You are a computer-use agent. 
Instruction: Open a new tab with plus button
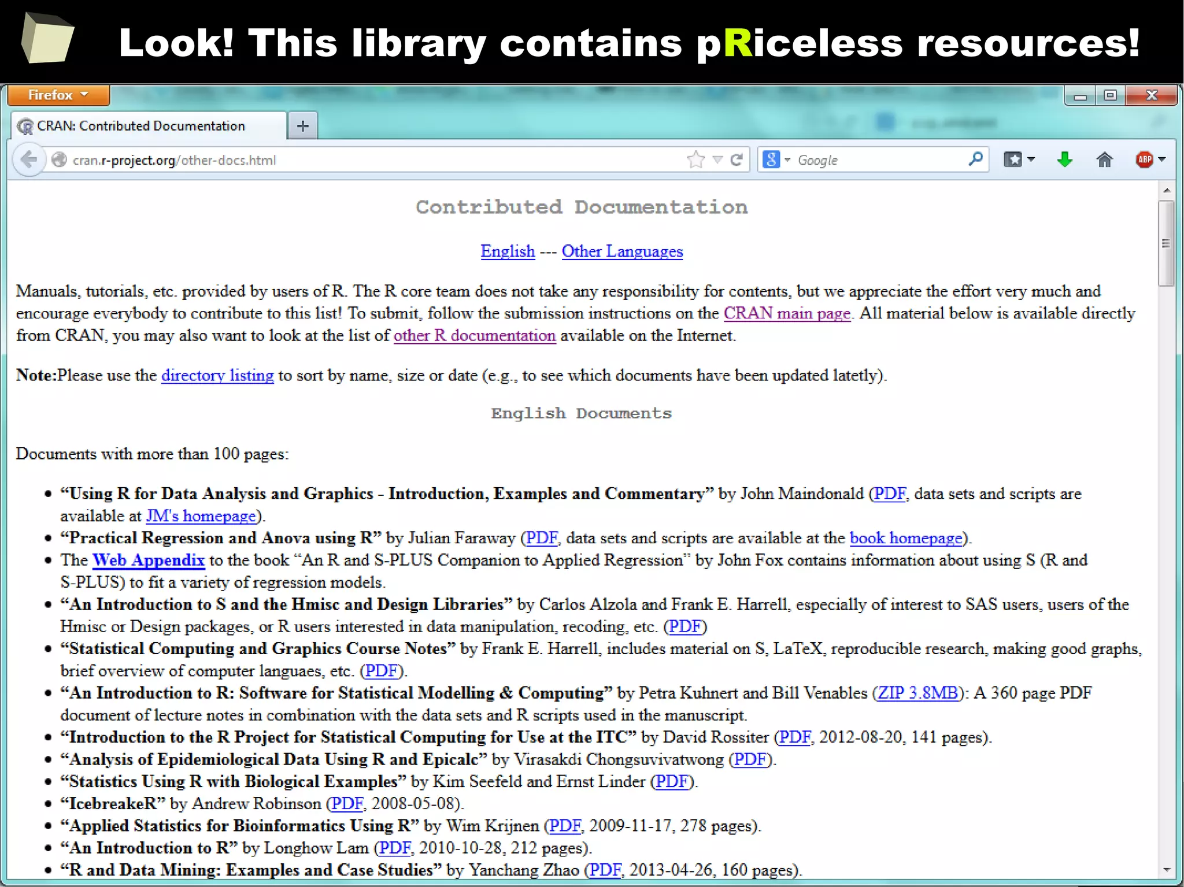point(303,126)
